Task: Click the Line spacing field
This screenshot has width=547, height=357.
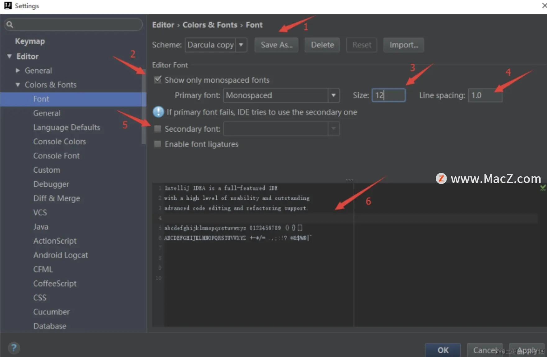Action: (x=485, y=95)
